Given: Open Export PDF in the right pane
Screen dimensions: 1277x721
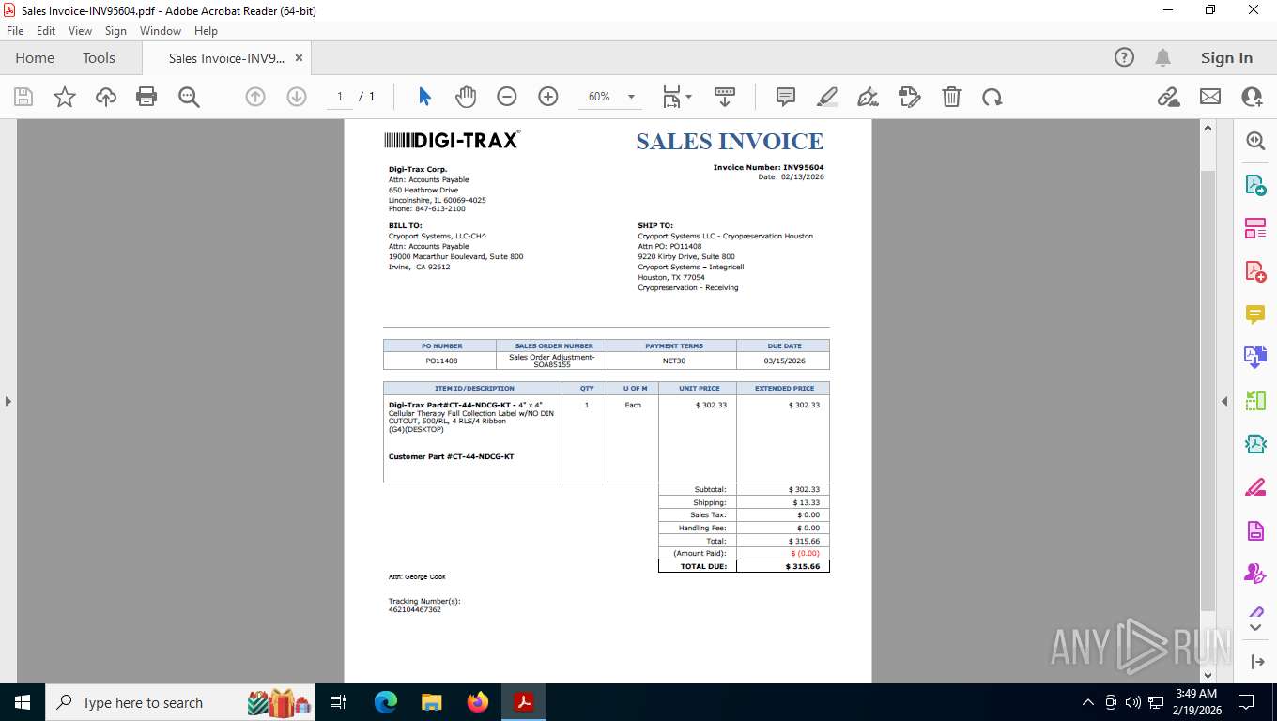Looking at the screenshot, I should 1255,185.
